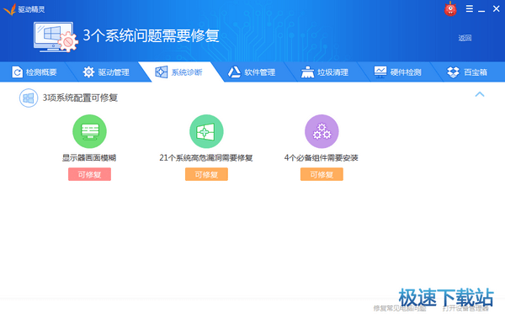
Task: Click the 显示器画面模糊 label
Action: pos(89,157)
